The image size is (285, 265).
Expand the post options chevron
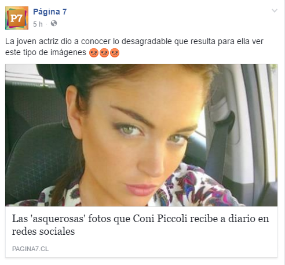tap(275, 10)
